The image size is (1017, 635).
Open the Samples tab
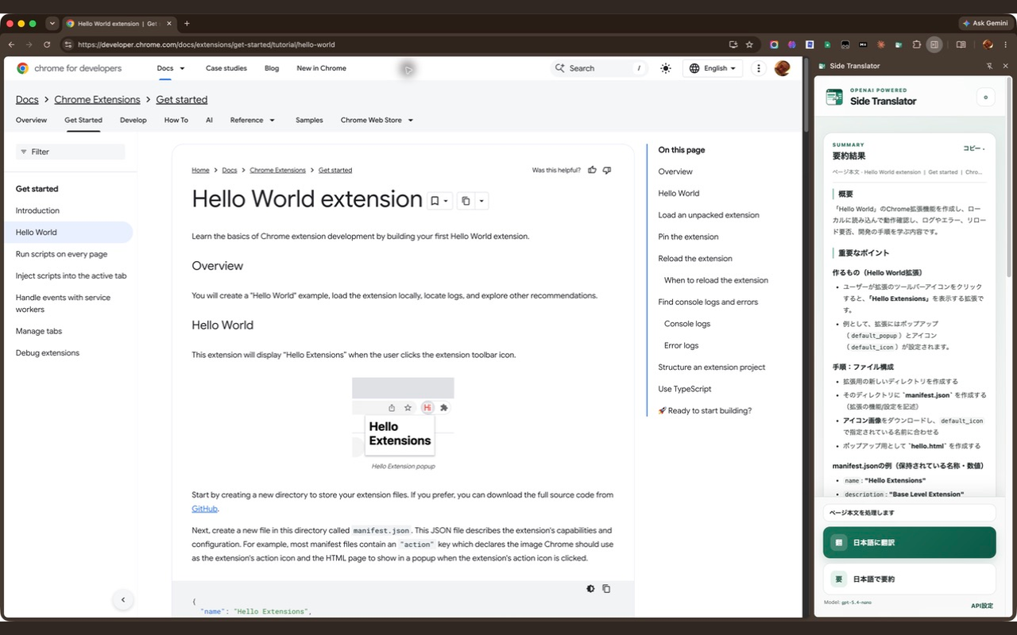(x=309, y=120)
